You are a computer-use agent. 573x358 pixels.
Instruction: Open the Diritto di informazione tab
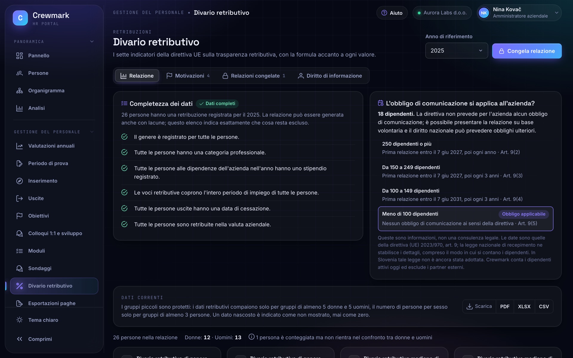click(330, 76)
